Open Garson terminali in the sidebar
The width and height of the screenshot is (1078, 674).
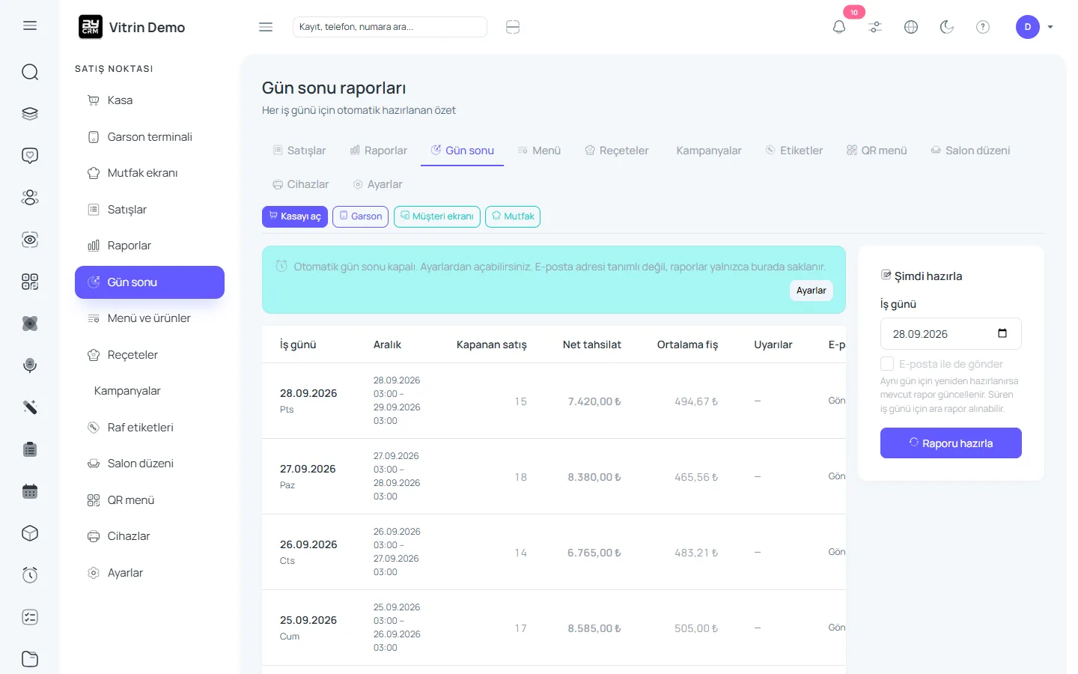(150, 137)
